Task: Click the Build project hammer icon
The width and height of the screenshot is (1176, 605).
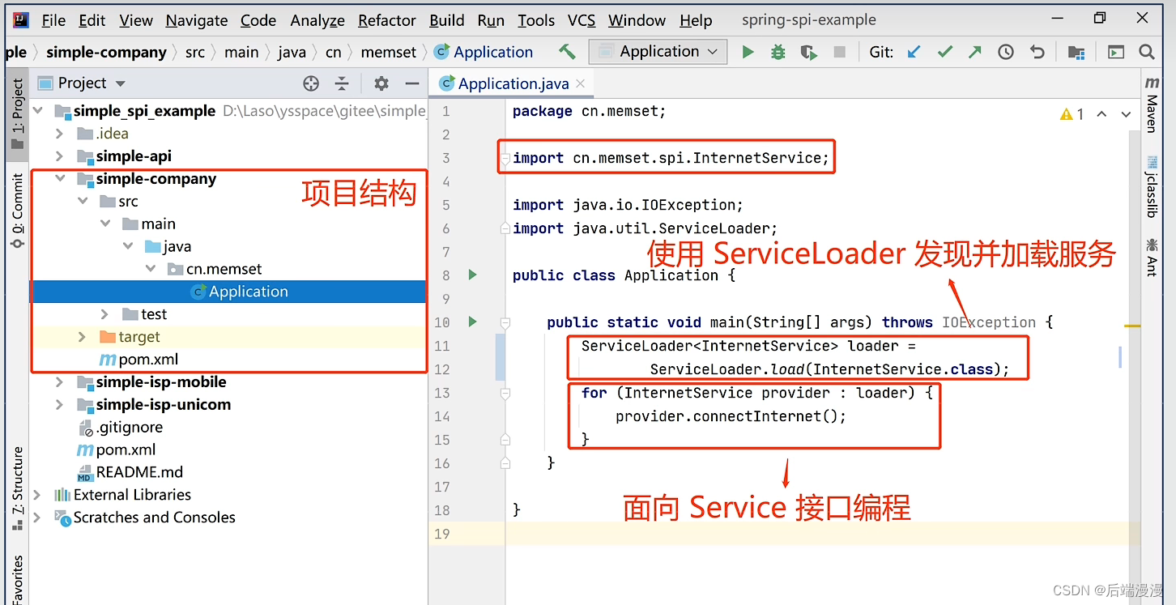Action: pyautogui.click(x=567, y=52)
